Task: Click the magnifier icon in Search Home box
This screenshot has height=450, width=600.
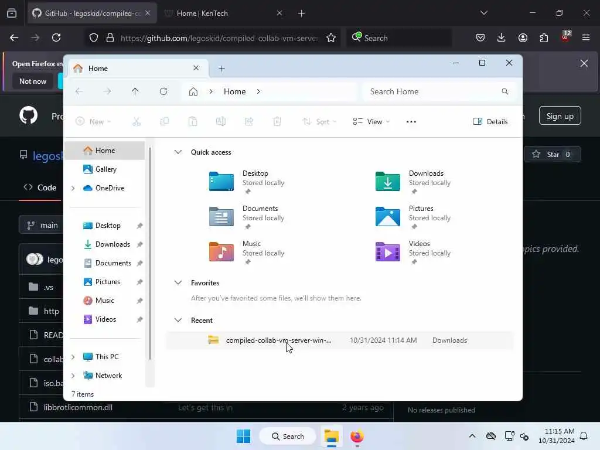Action: coord(505,91)
